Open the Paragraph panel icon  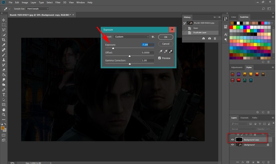[226, 40]
